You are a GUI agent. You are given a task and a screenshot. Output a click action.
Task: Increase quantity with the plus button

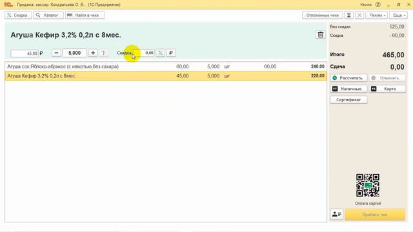tap(93, 53)
